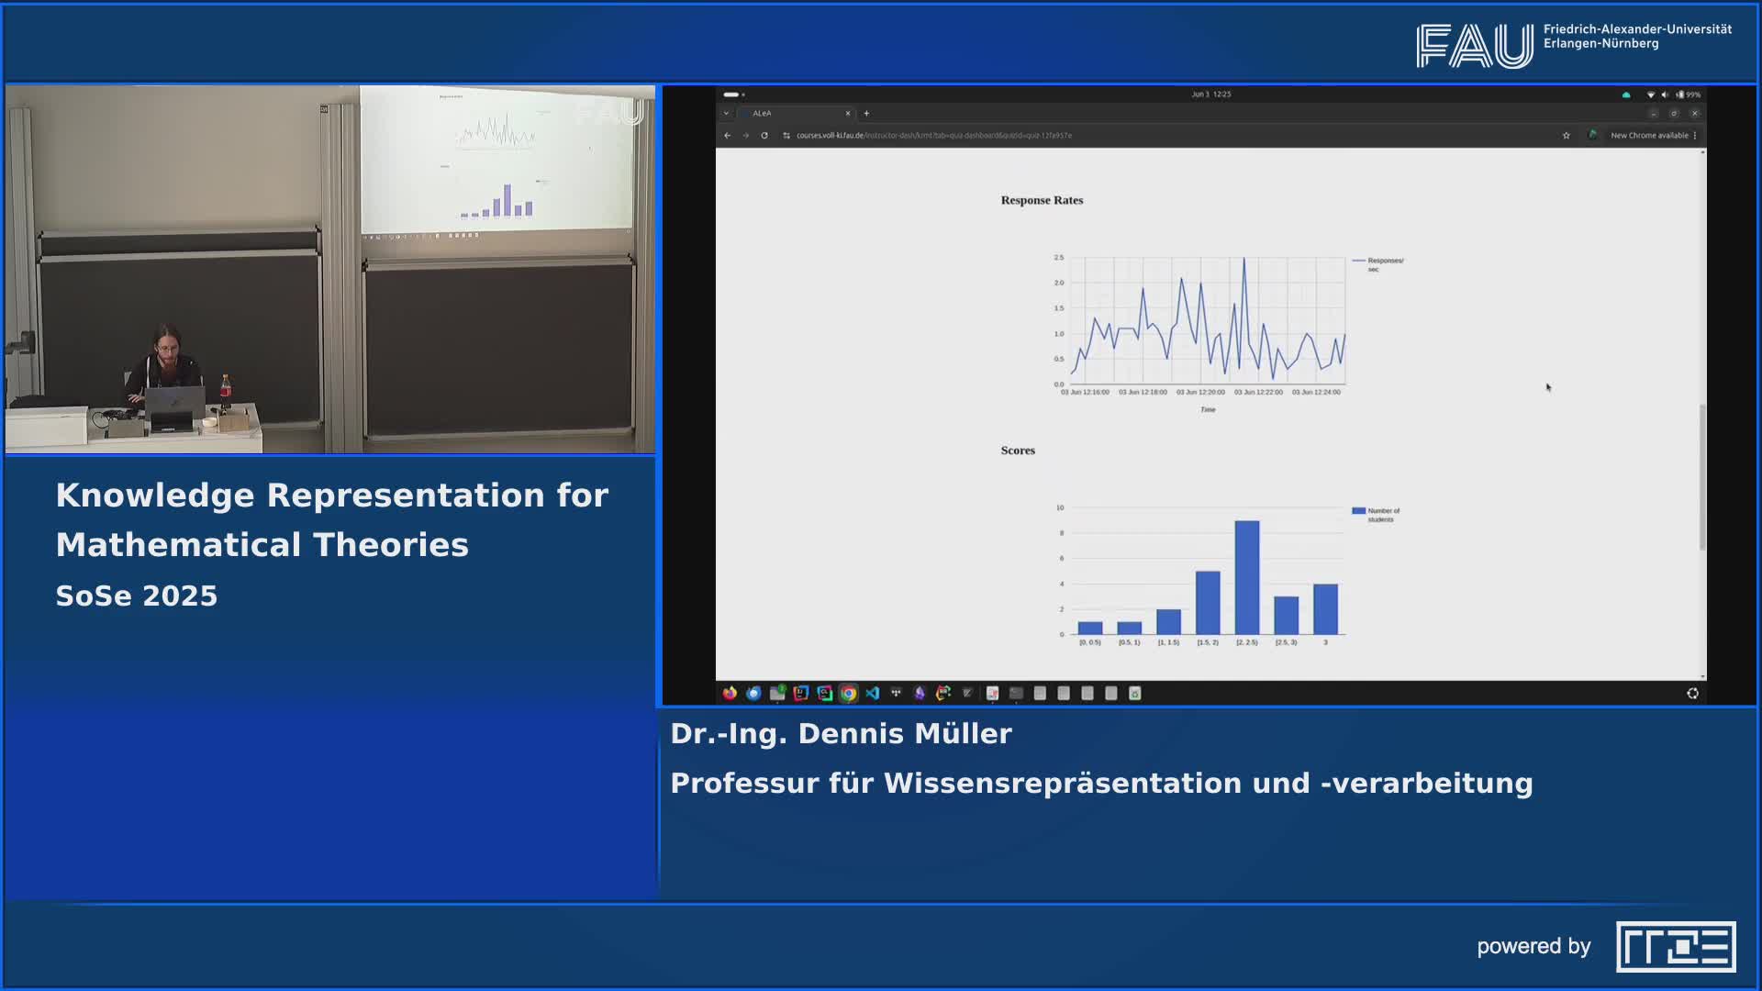Click the tallest bar in Scores chart

1246,578
